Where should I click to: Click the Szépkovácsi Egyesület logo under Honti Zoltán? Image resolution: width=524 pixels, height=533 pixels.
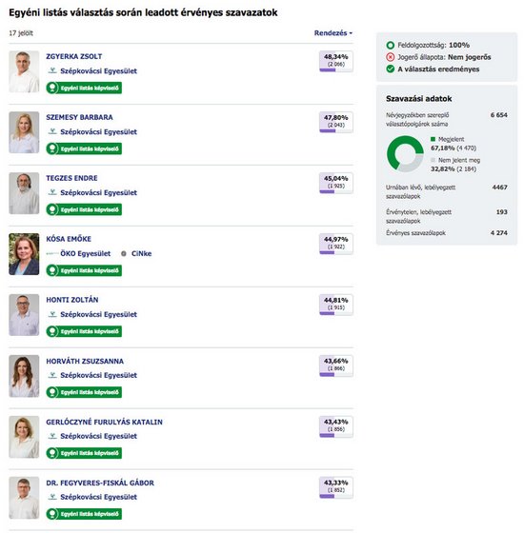52,314
